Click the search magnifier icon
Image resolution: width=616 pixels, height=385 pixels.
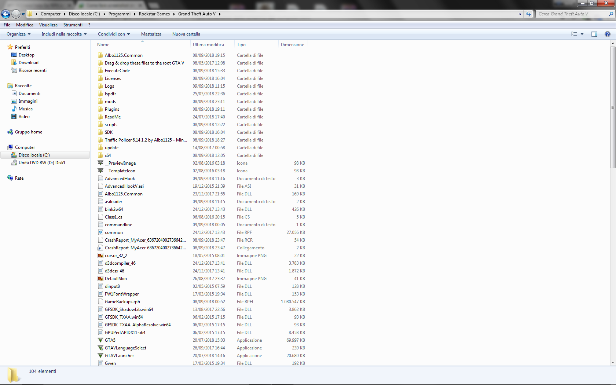[611, 14]
